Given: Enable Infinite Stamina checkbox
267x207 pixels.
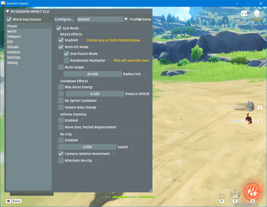Looking at the screenshot, I should pos(61,121).
